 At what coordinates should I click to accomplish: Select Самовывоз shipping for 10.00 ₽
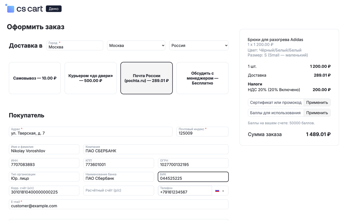[35, 78]
